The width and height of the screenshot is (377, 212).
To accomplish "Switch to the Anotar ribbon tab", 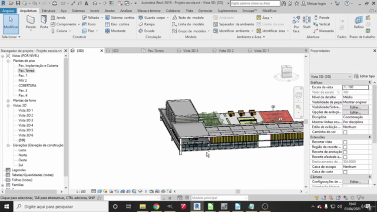I will point(110,11).
